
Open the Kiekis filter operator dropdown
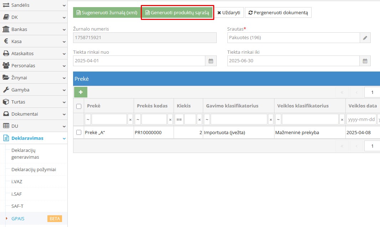(179, 120)
